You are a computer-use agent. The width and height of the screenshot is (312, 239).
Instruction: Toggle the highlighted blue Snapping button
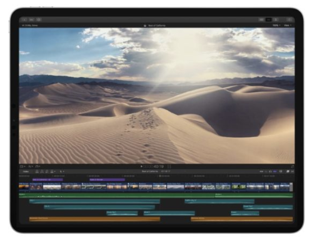[x=275, y=171]
